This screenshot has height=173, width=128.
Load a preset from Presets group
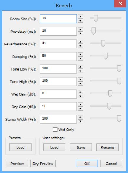pyautogui.click(x=20, y=147)
